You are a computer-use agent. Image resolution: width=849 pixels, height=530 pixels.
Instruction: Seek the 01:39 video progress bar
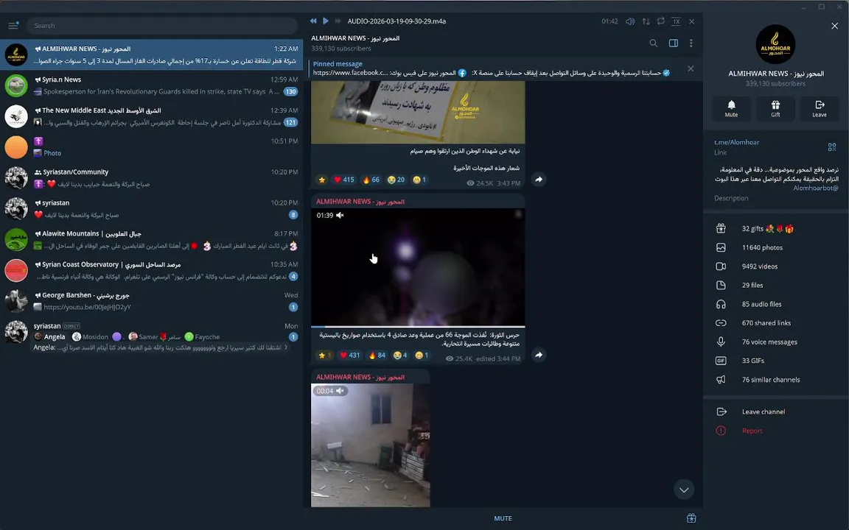pyautogui.click(x=417, y=327)
